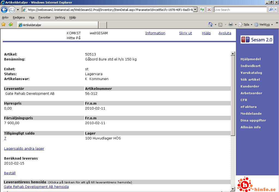Image resolution: width=279 pixels, height=192 pixels.
Task: Open eFaktura in the sidebar
Action: point(248,106)
